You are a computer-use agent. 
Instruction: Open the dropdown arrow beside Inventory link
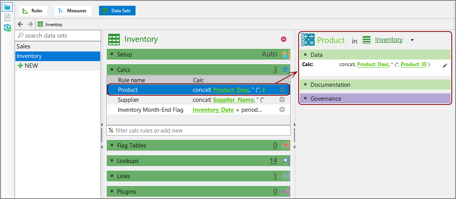click(412, 40)
